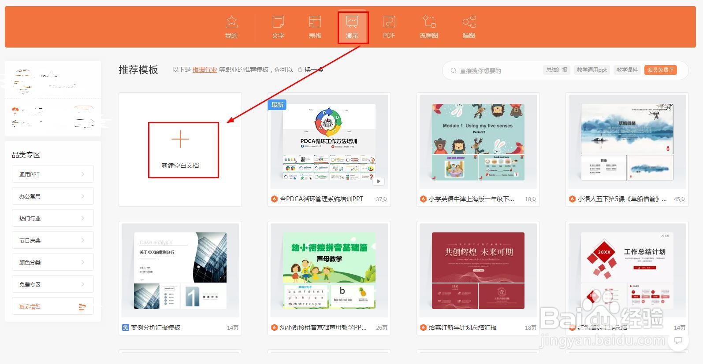The height and width of the screenshot is (364, 703).
Task: Open the 我的 star icon
Action: pyautogui.click(x=231, y=22)
